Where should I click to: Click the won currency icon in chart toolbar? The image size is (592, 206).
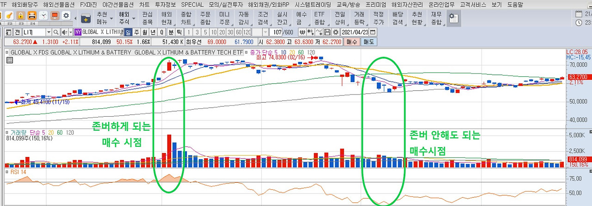click(x=302, y=32)
